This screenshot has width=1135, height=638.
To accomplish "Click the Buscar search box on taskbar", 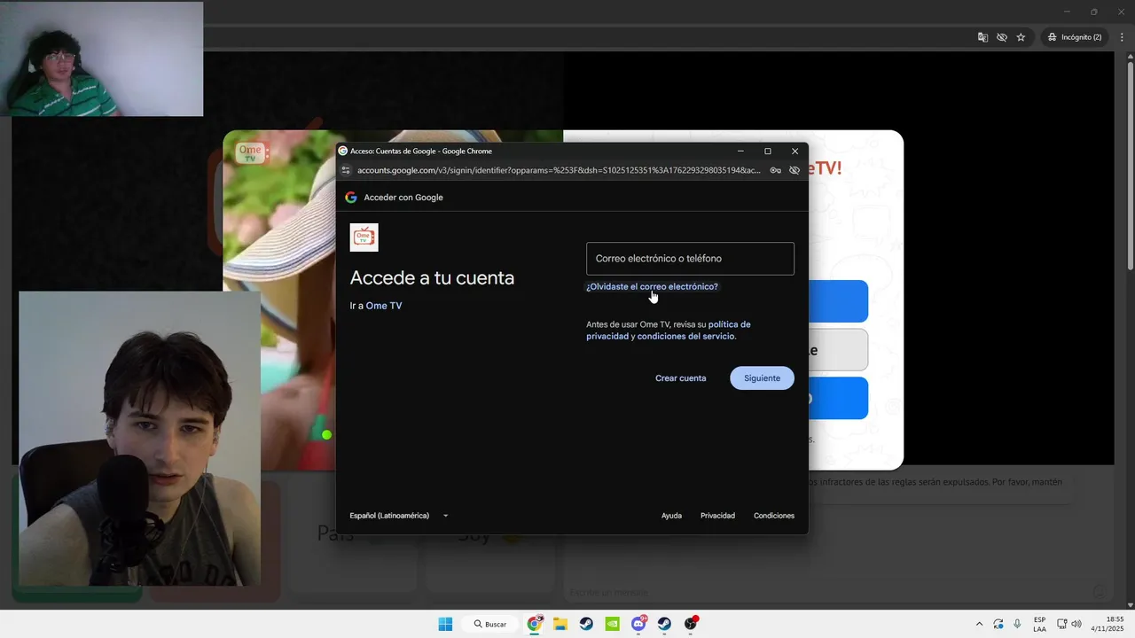I will (x=490, y=624).
